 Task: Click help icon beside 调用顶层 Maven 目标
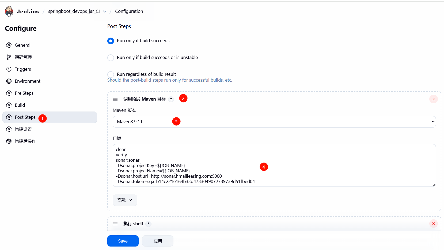171,99
